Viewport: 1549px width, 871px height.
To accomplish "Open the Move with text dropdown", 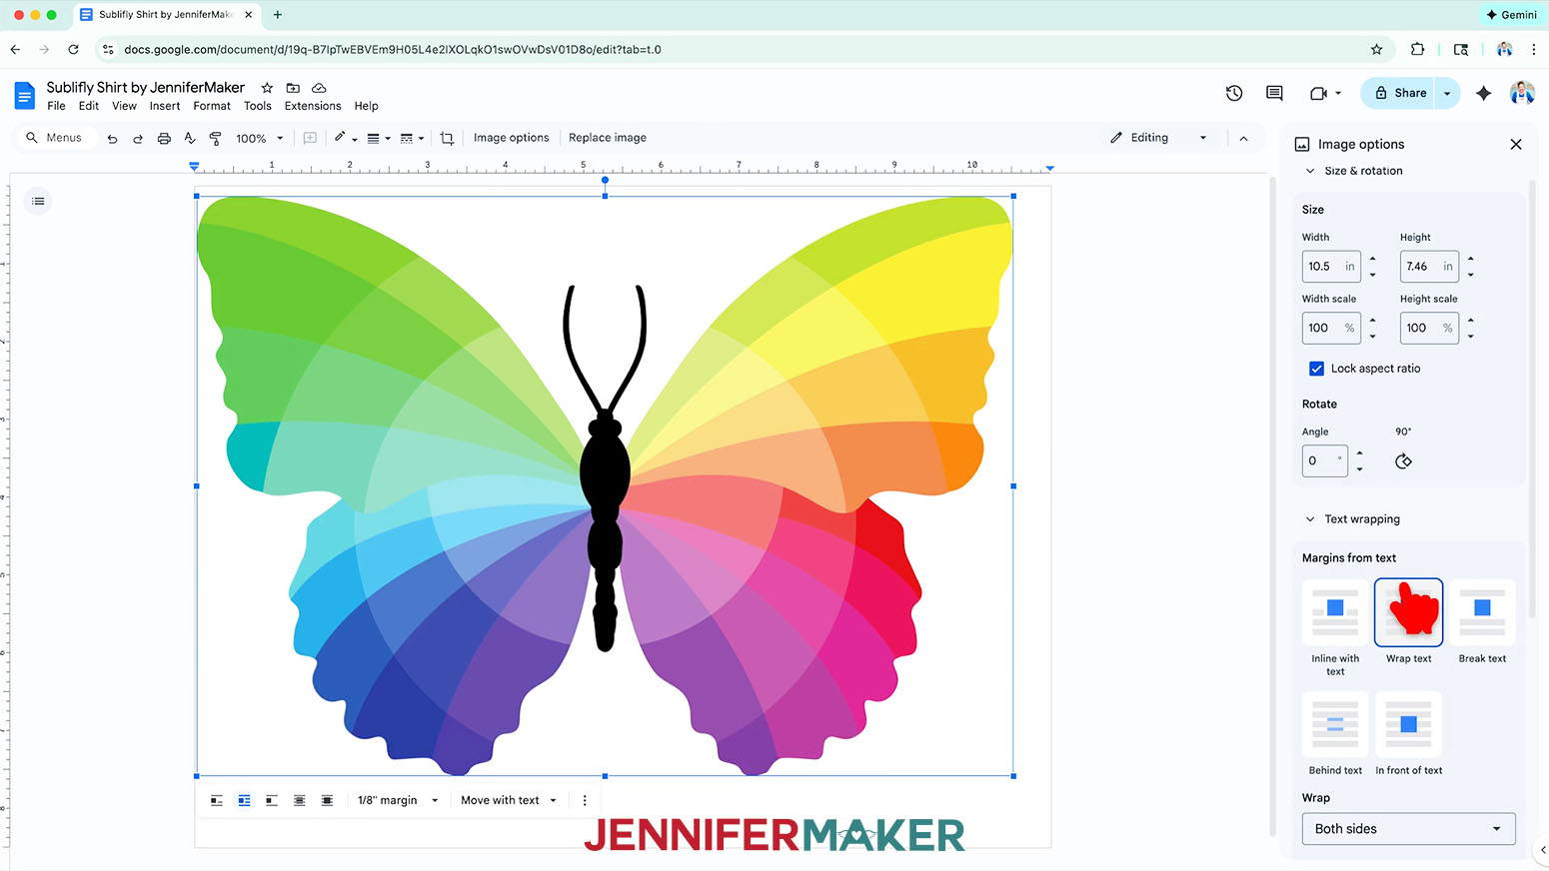I will pos(509,800).
